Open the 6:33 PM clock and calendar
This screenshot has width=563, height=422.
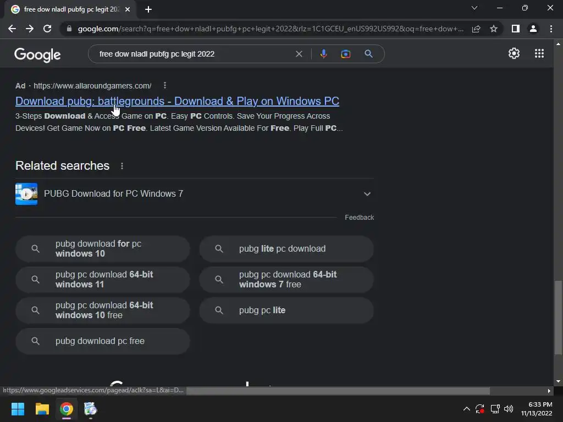click(x=537, y=409)
